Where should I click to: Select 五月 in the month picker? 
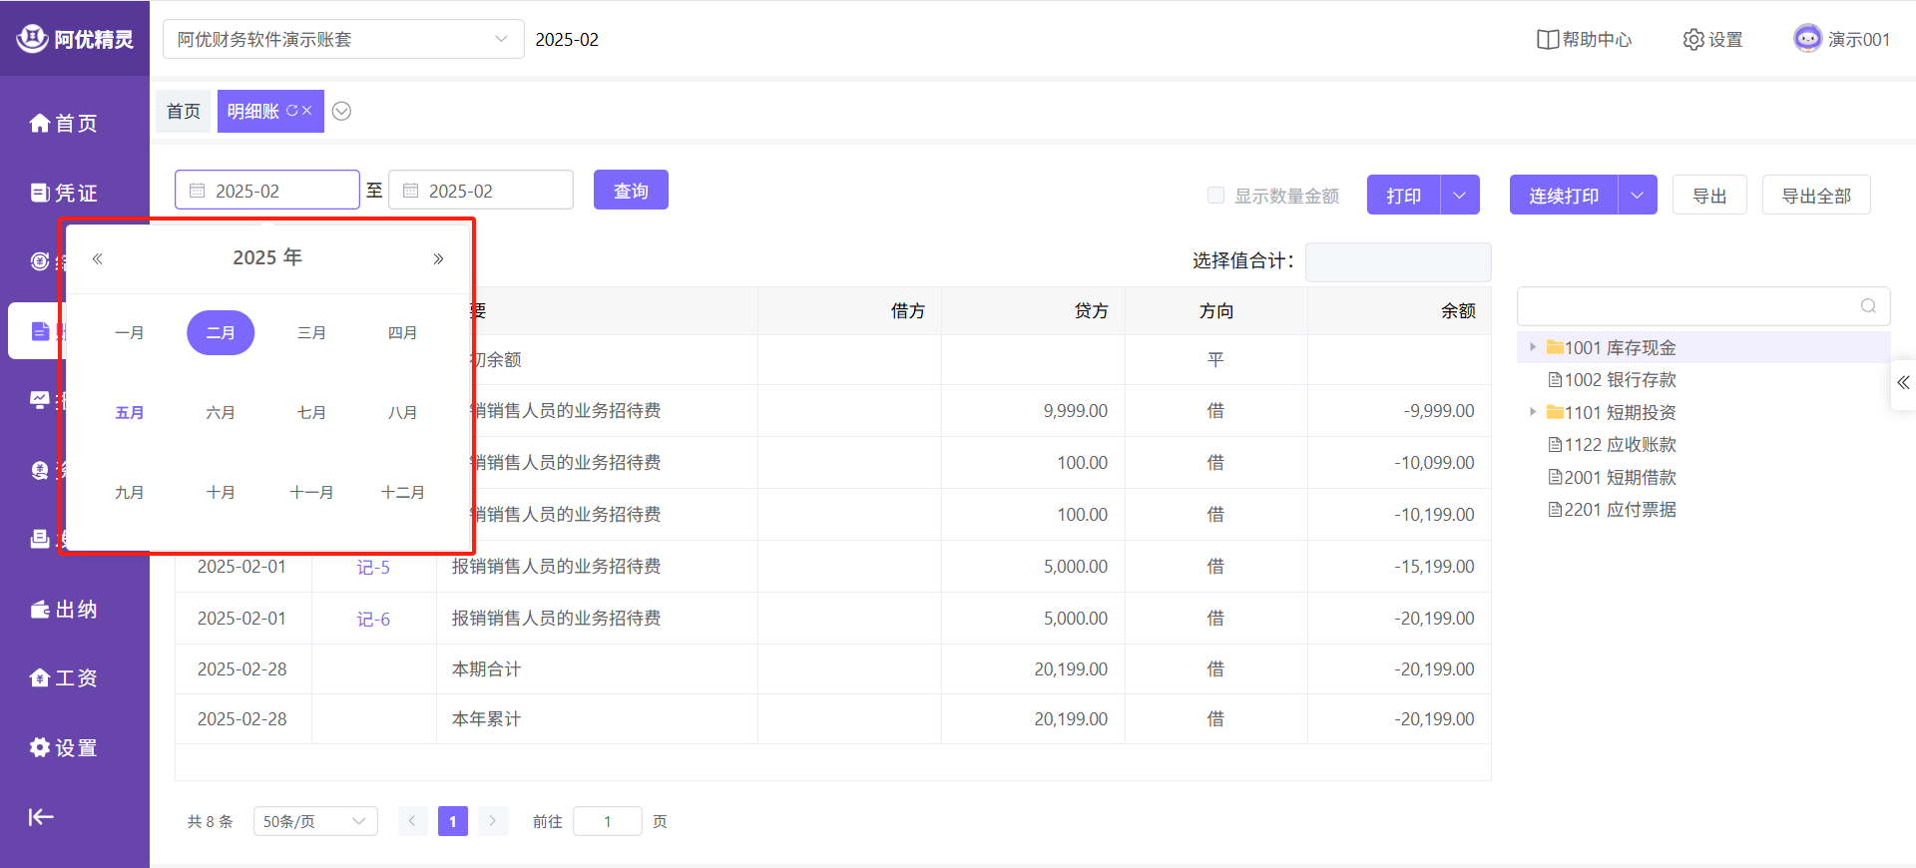click(130, 413)
